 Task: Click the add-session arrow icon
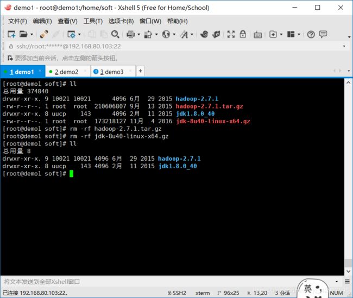click(10, 58)
